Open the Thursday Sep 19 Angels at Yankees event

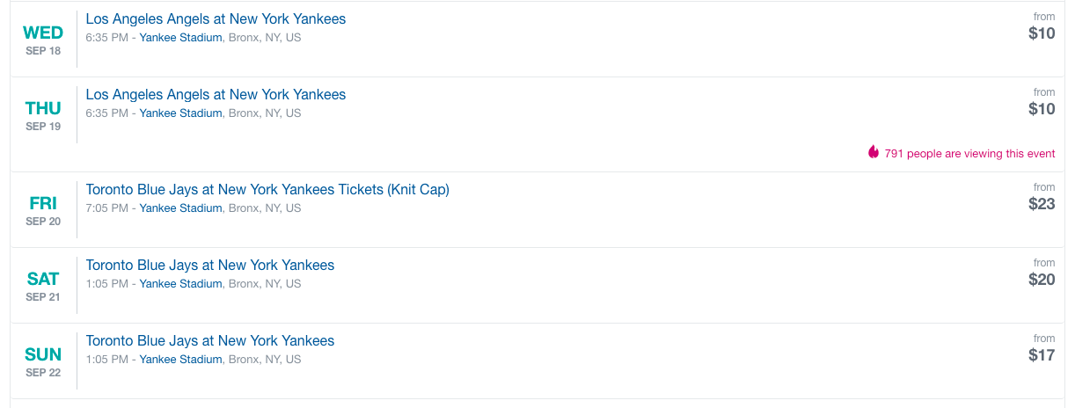216,95
